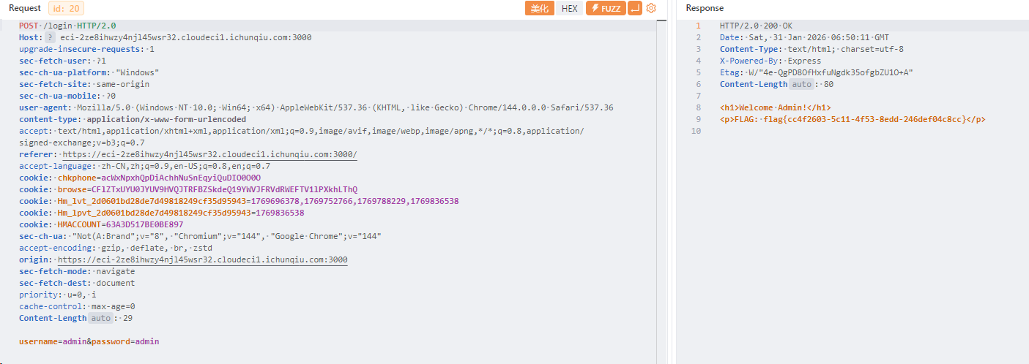Open the orange gear settings icon
This screenshot has width=1029, height=364.
pyautogui.click(x=651, y=8)
